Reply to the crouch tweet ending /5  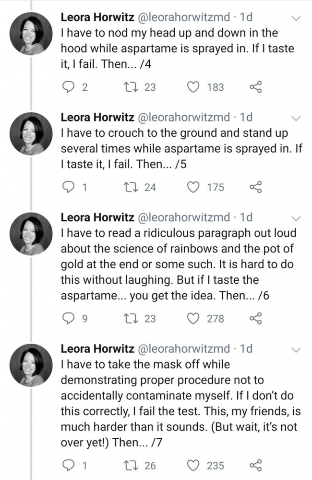[x=69, y=187]
